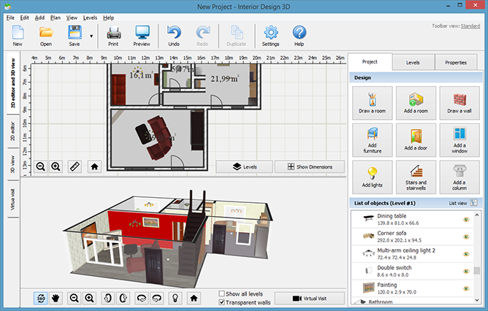This screenshot has height=311, width=488.
Task: Expand the Save dropdown arrow
Action: tap(91, 36)
